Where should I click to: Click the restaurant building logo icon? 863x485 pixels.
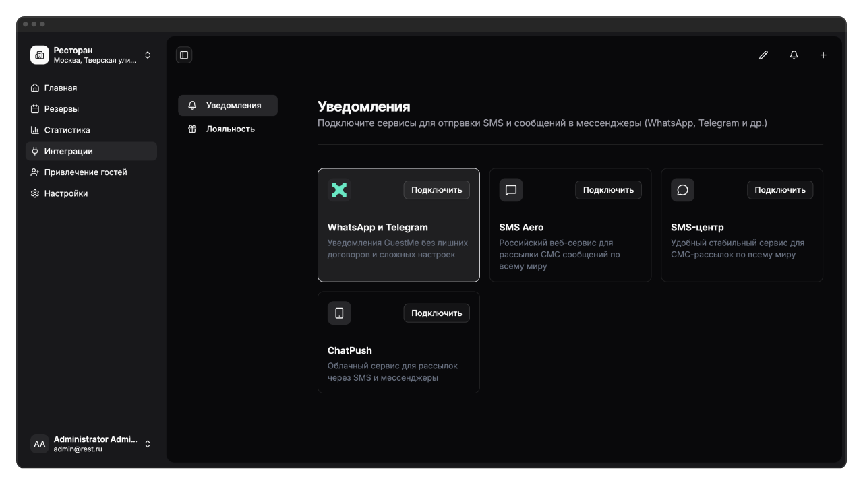(x=40, y=55)
